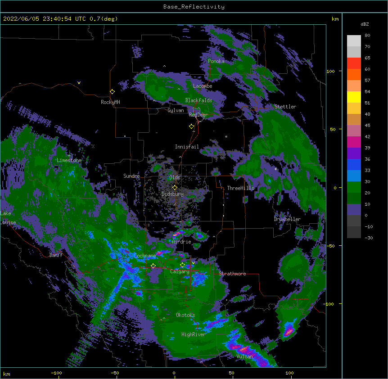
Task: Click the asterisk marker above Limestone label
Action: pos(69,156)
